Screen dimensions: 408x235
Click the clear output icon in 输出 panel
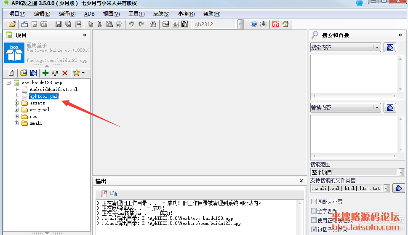[x=104, y=194]
